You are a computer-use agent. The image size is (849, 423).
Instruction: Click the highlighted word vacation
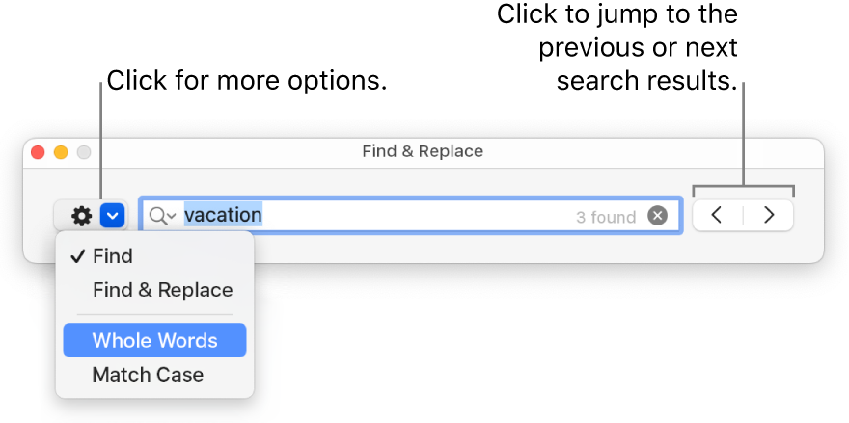point(223,215)
